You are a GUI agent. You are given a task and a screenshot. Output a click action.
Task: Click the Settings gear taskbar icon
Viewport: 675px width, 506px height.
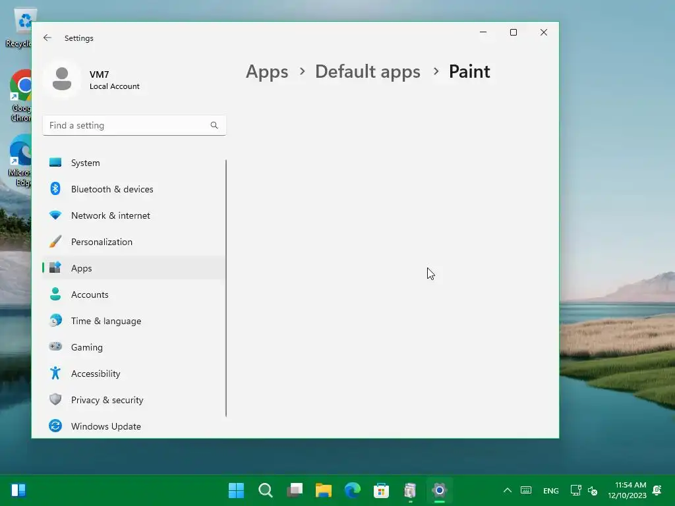[439, 490]
